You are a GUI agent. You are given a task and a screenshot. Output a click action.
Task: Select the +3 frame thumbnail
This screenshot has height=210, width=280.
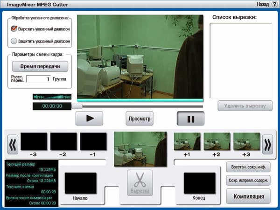point(247,141)
